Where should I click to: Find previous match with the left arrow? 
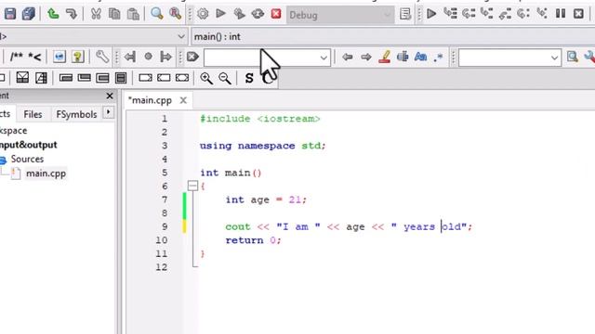click(347, 57)
